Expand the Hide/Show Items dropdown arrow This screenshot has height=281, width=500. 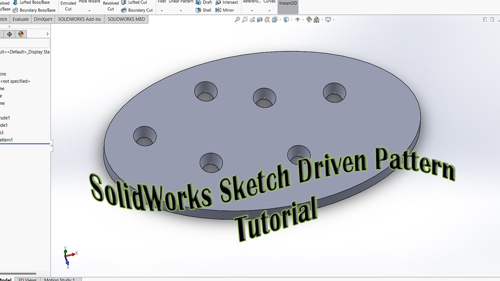point(302,20)
